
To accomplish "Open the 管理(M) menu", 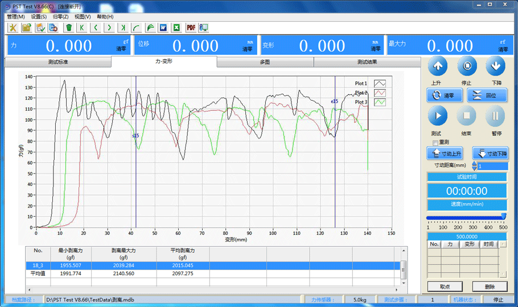I will [15, 16].
